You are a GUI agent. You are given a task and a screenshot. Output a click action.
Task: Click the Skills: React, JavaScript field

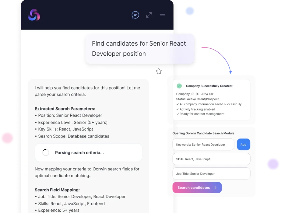[x=211, y=159]
